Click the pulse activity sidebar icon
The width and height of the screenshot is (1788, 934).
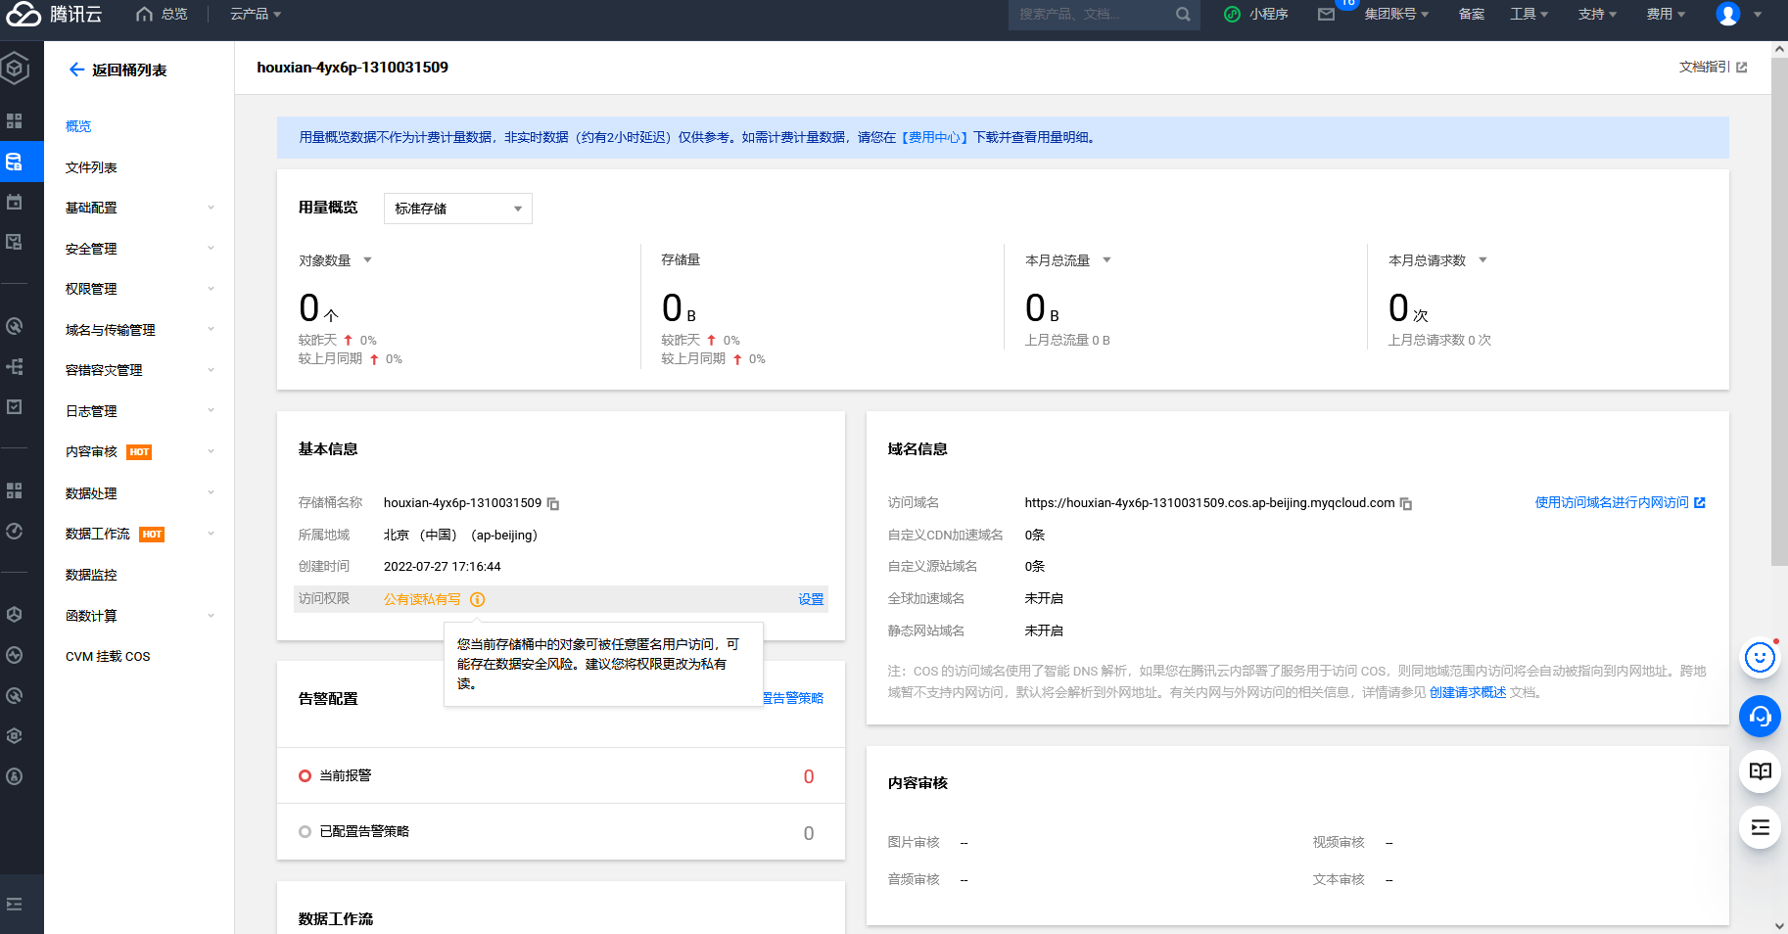pyautogui.click(x=15, y=655)
